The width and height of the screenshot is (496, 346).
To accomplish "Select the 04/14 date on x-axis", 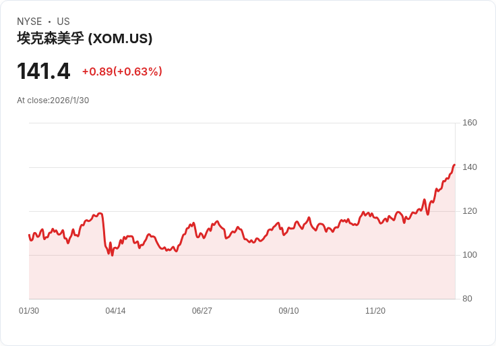I will click(115, 311).
